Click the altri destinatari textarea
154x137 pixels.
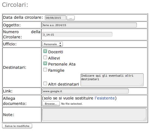coord(112,80)
